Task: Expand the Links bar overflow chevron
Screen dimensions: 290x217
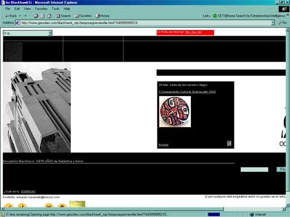Action: (288, 15)
